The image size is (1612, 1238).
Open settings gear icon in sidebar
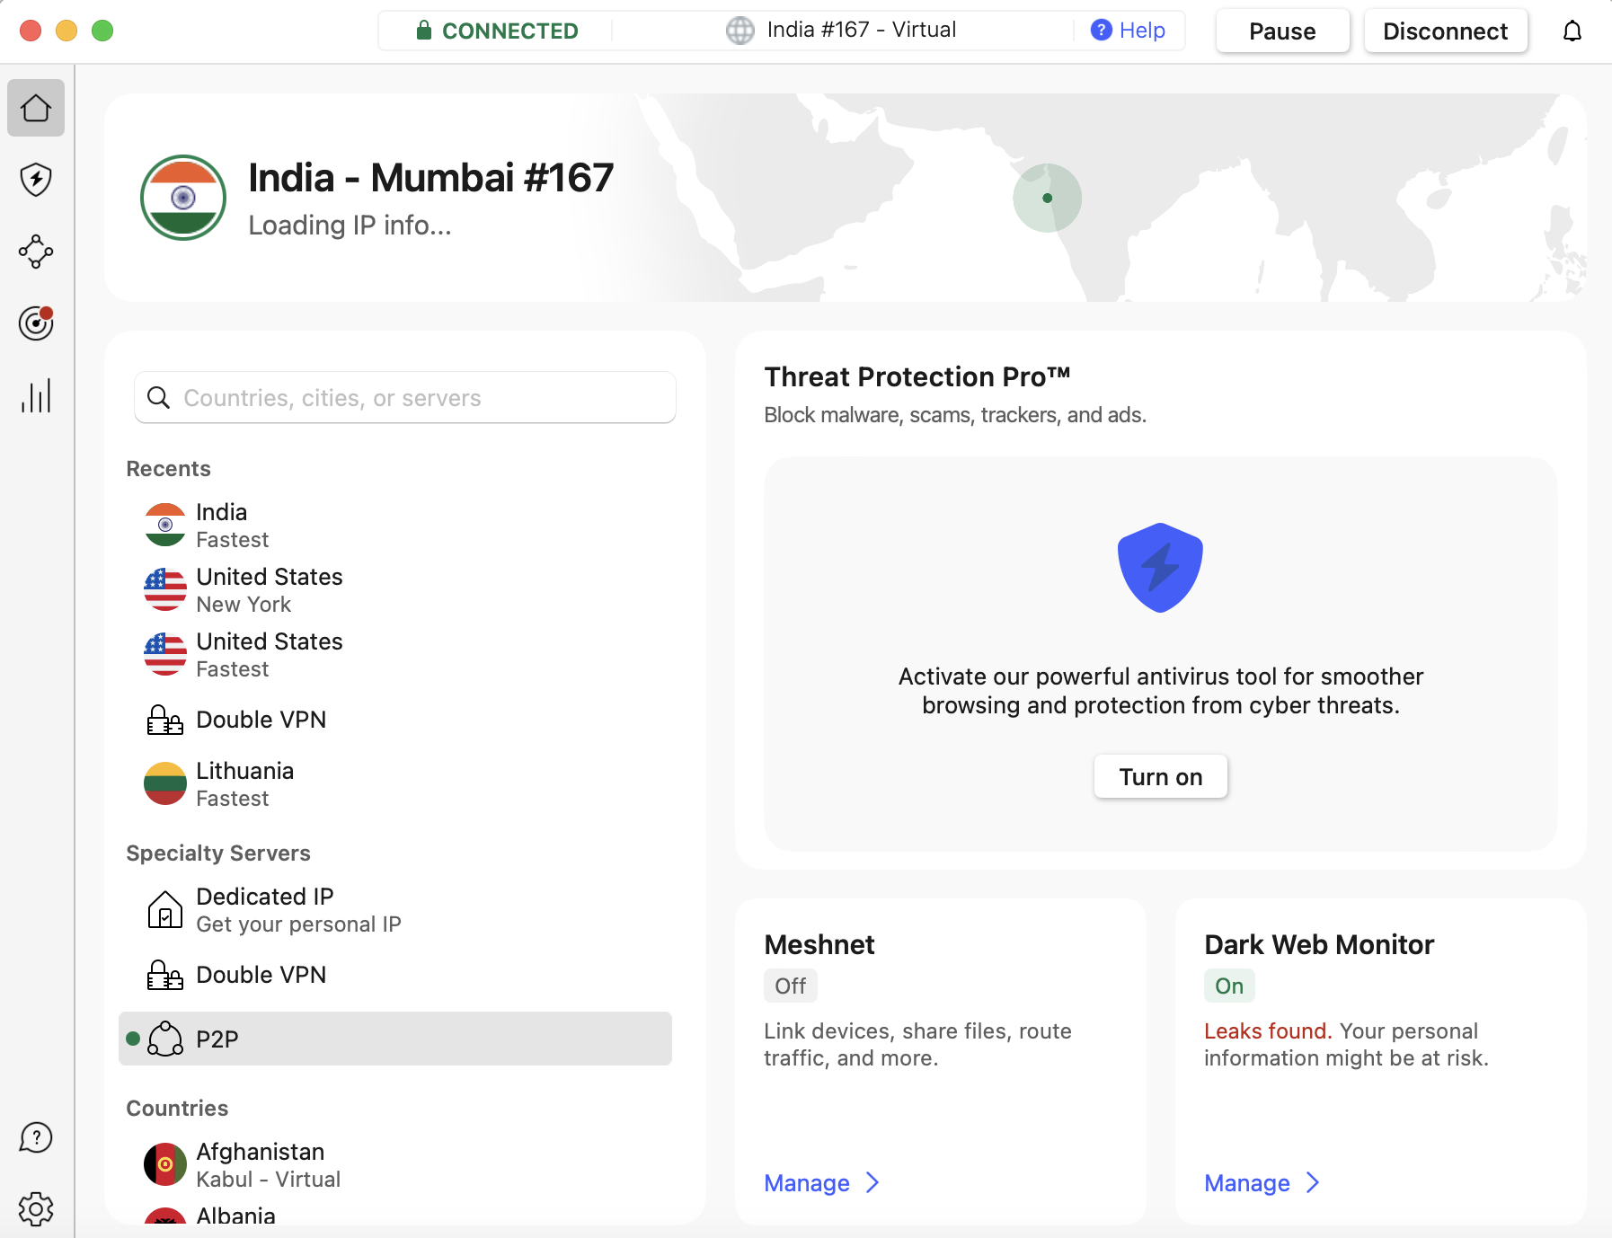pos(36,1209)
